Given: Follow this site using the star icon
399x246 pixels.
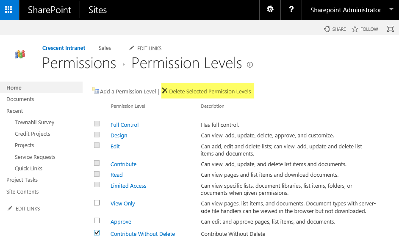Looking at the screenshot, I should pyautogui.click(x=355, y=29).
